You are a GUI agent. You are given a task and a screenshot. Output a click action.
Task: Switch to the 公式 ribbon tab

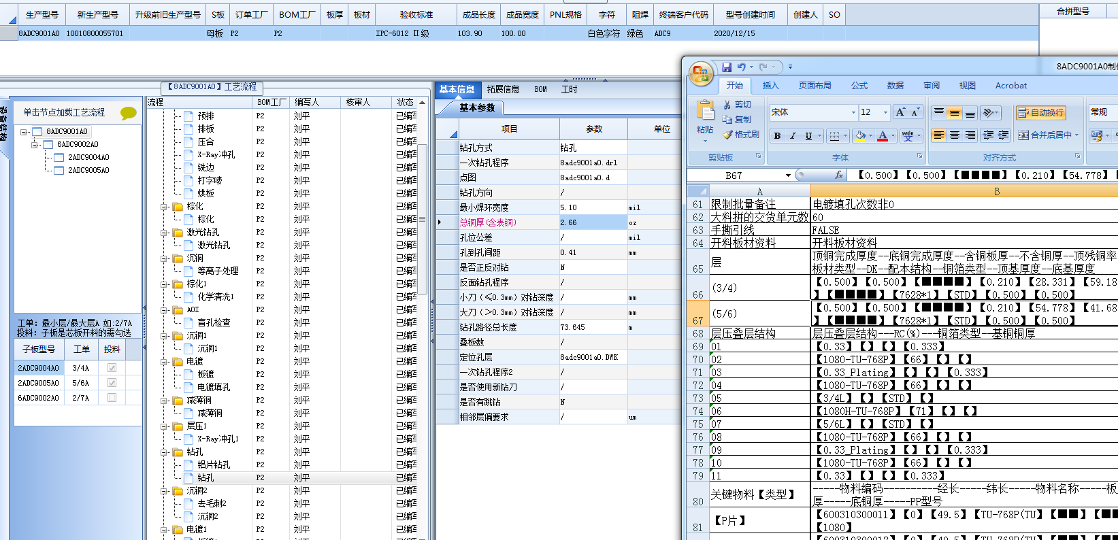(x=859, y=86)
